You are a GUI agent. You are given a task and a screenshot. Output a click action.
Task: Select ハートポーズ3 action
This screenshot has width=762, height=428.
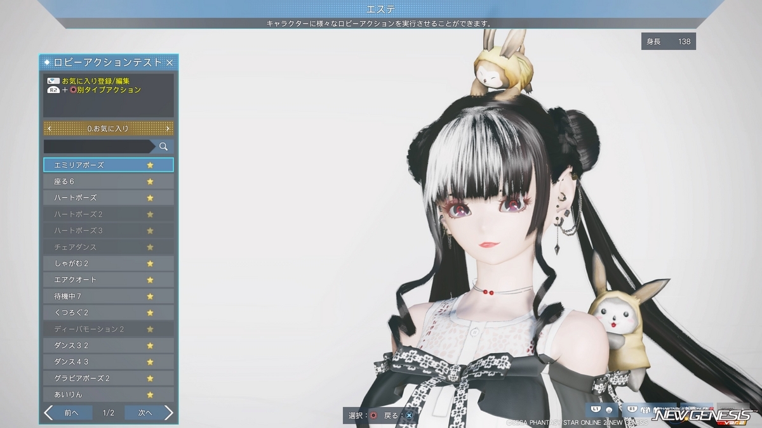109,231
